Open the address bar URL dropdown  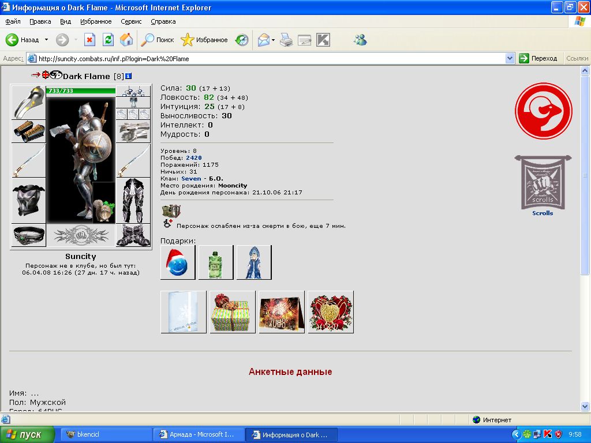tap(510, 58)
